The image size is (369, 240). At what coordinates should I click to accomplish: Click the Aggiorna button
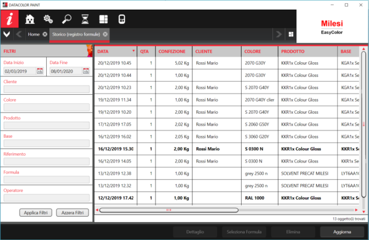click(x=342, y=232)
